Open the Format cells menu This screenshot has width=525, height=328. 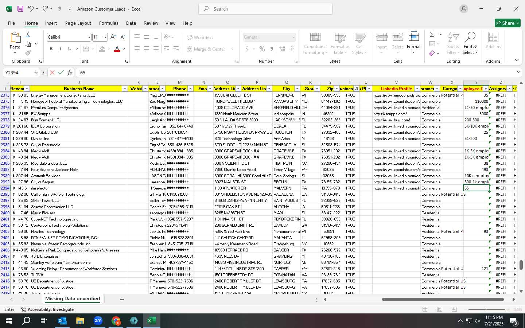[413, 43]
